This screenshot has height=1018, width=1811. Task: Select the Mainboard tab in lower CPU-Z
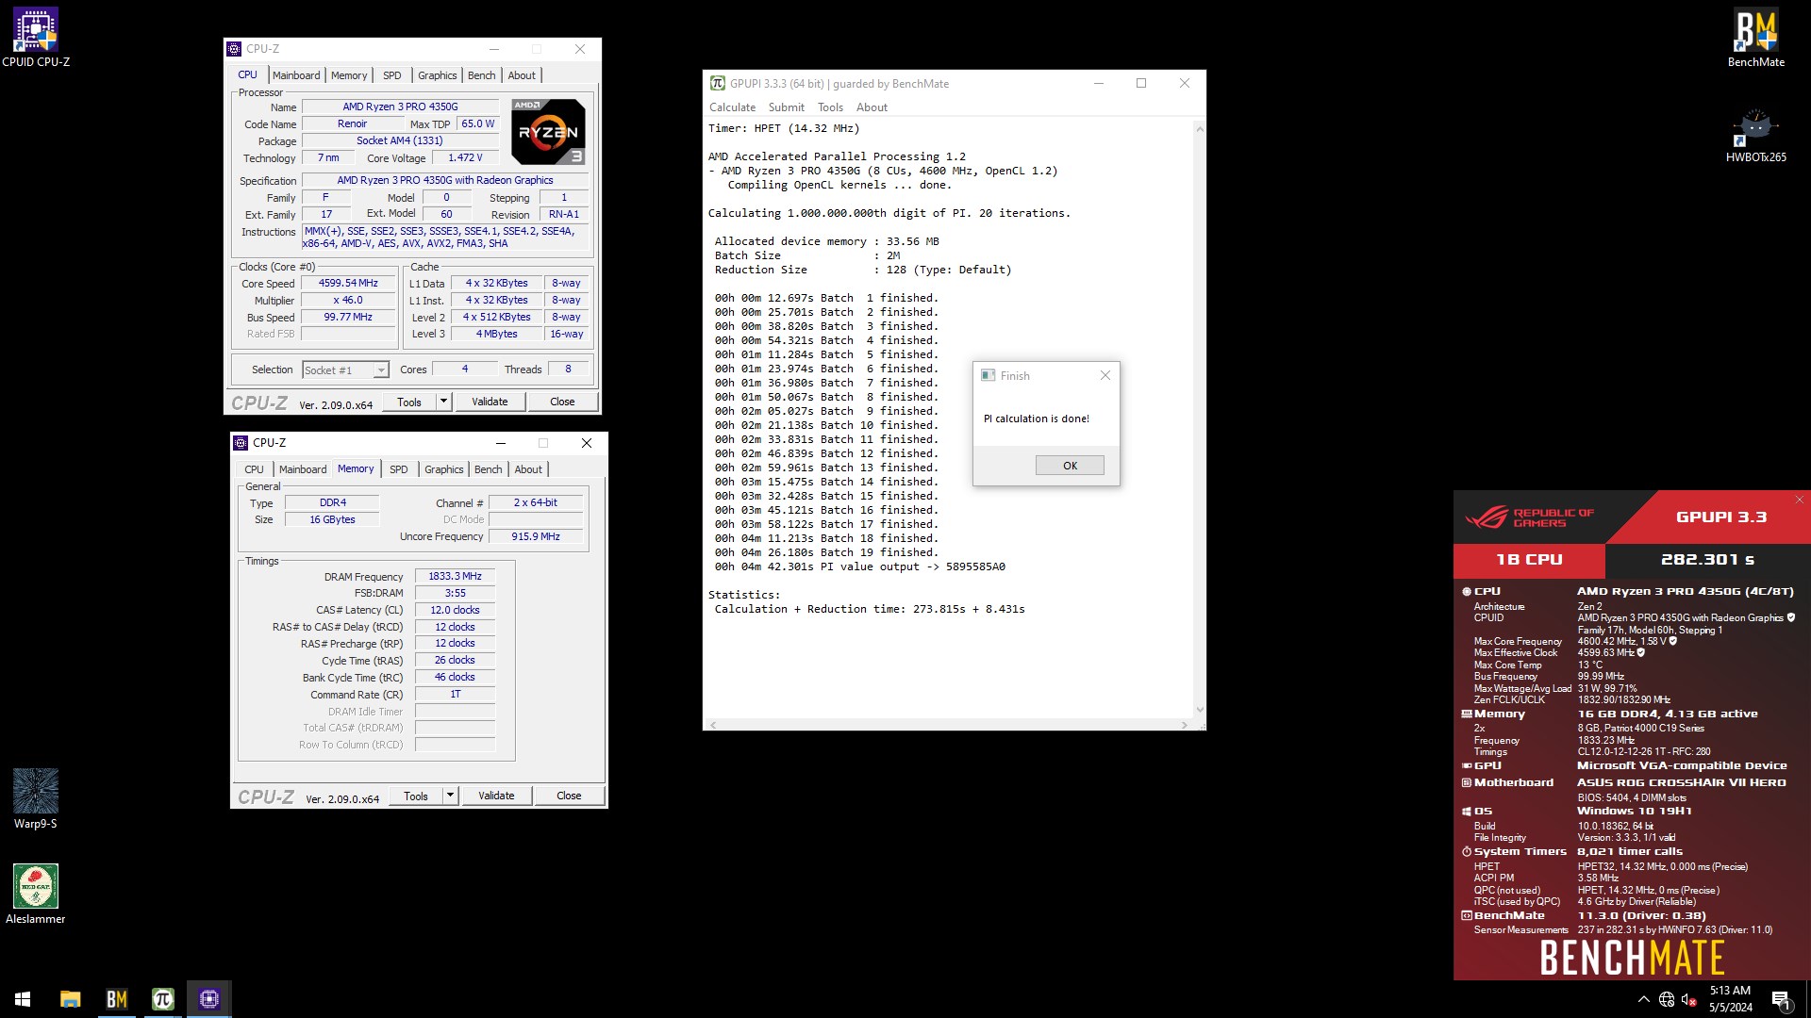[x=303, y=469]
